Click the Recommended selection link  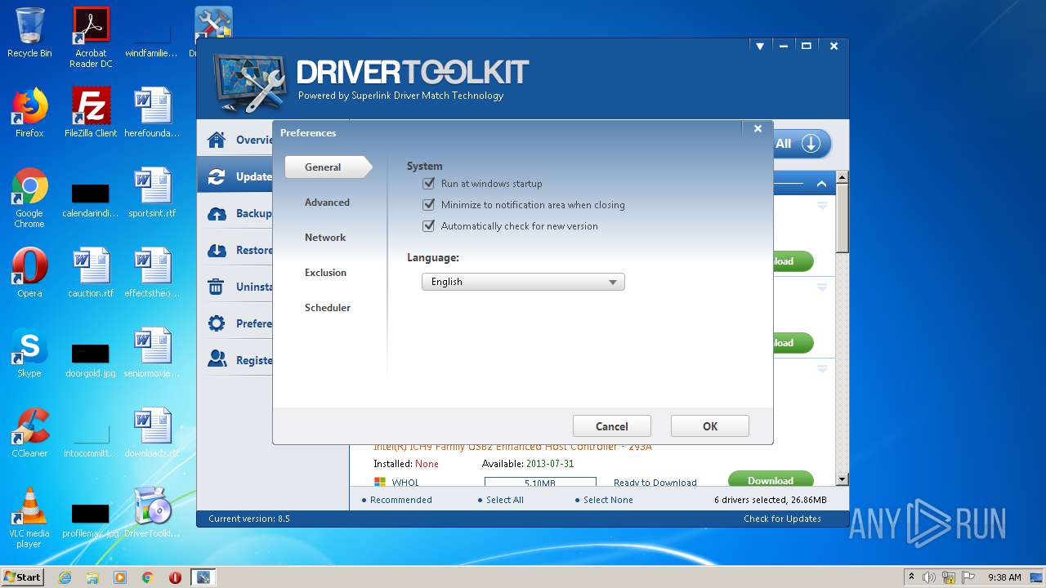pyautogui.click(x=400, y=500)
